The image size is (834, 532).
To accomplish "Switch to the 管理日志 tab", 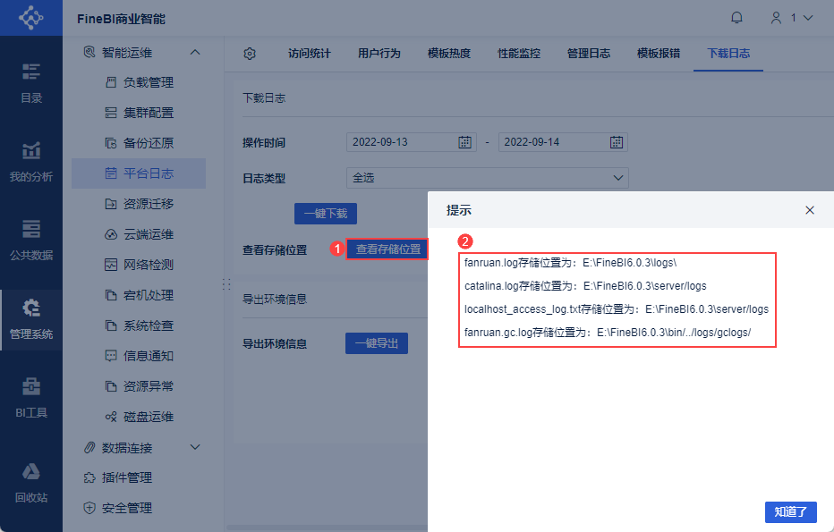I will [588, 54].
